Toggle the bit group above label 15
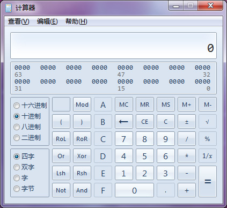The width and height of the screenshot is (227, 208). click(125, 81)
